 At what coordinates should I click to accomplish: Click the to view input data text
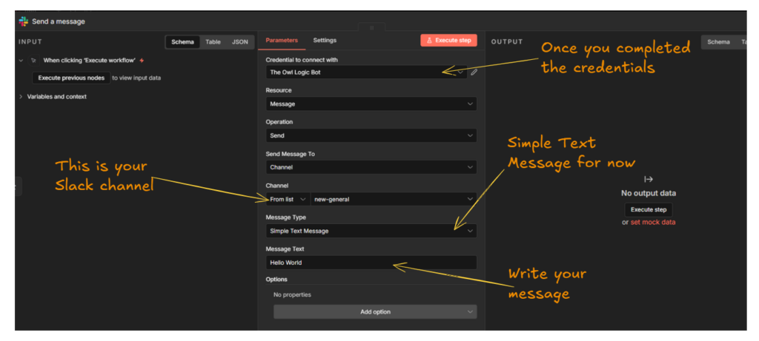click(136, 78)
